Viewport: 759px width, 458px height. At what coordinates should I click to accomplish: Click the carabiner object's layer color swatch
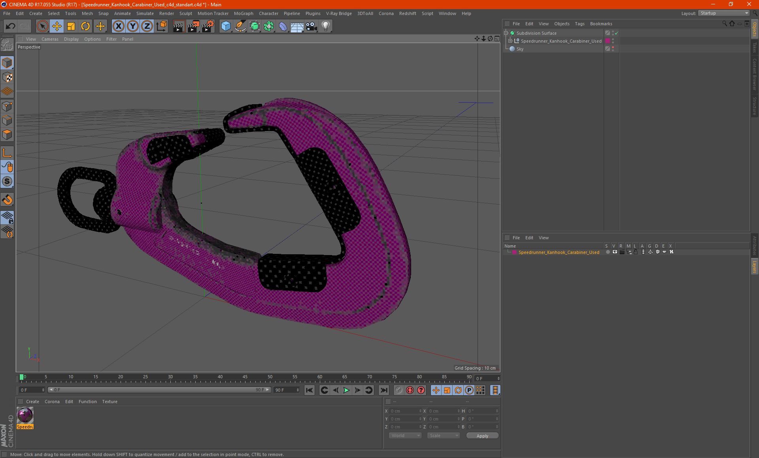tap(608, 41)
